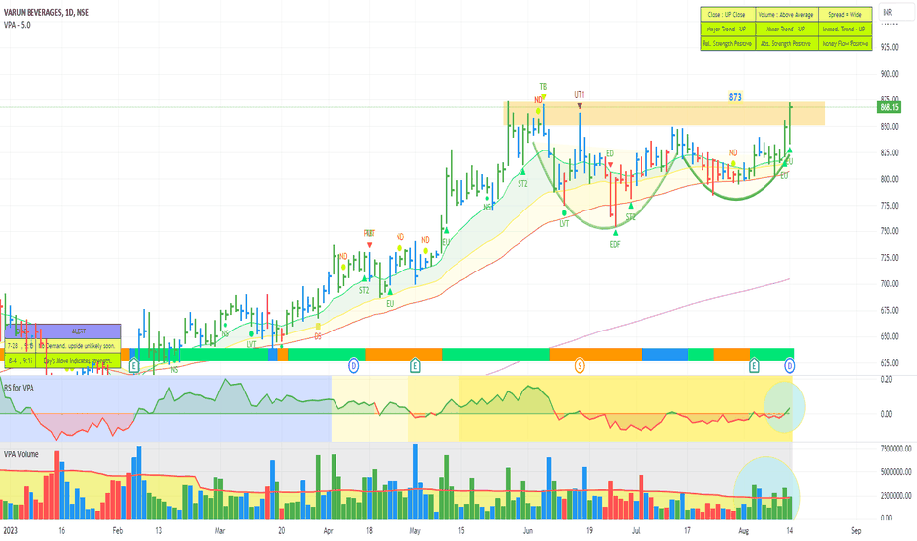
Task: Click the Jun date on time axis
Action: click(x=528, y=531)
